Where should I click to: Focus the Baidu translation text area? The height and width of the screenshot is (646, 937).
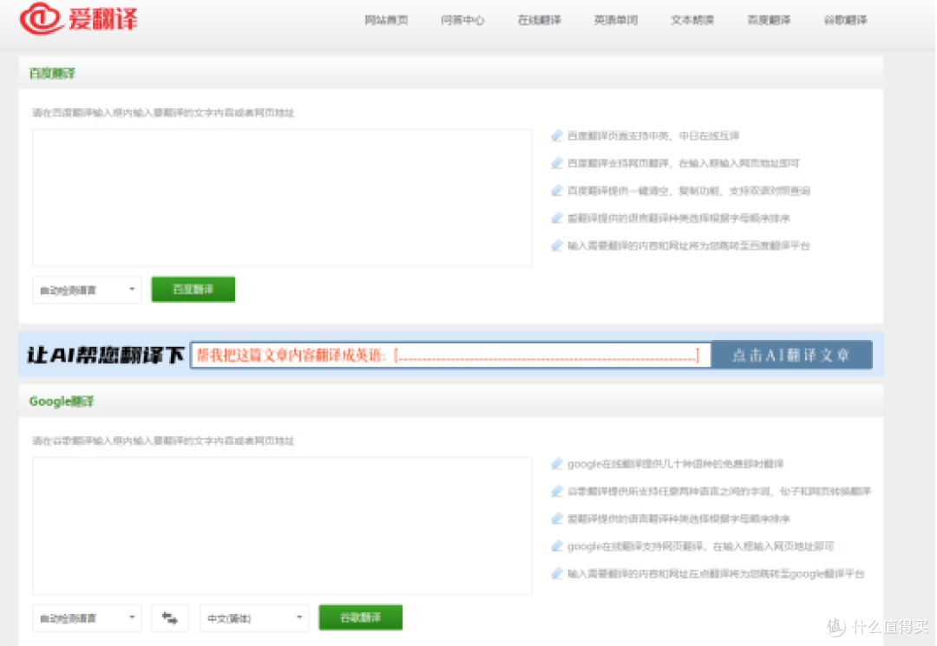282,198
